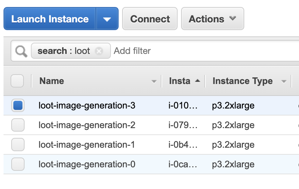Sort by the Instance Type header
The height and width of the screenshot is (189, 299).
[242, 81]
